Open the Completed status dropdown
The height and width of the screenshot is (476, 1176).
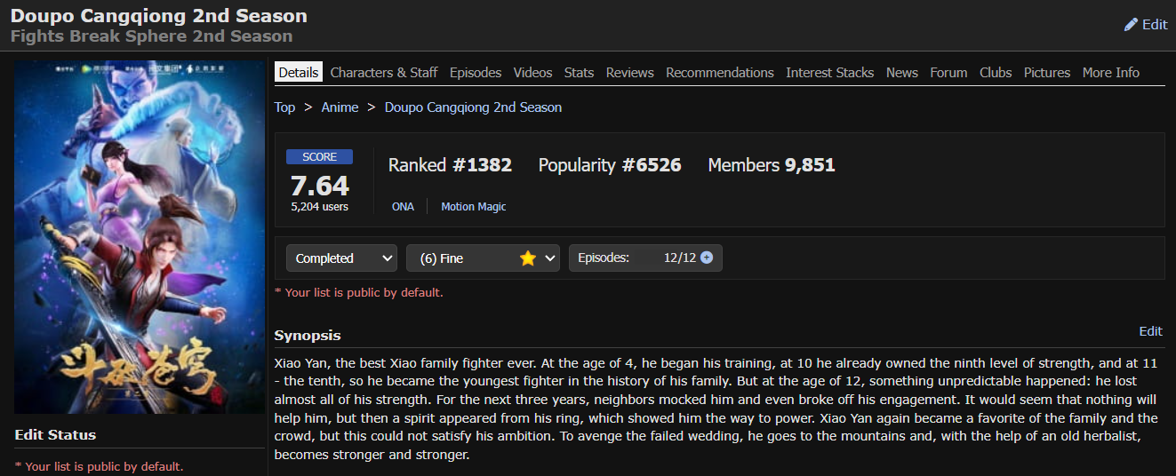(x=341, y=258)
